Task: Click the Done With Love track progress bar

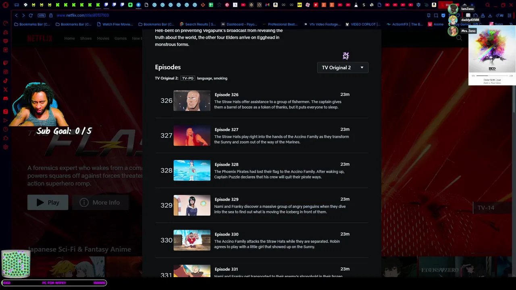Action: click(492, 75)
